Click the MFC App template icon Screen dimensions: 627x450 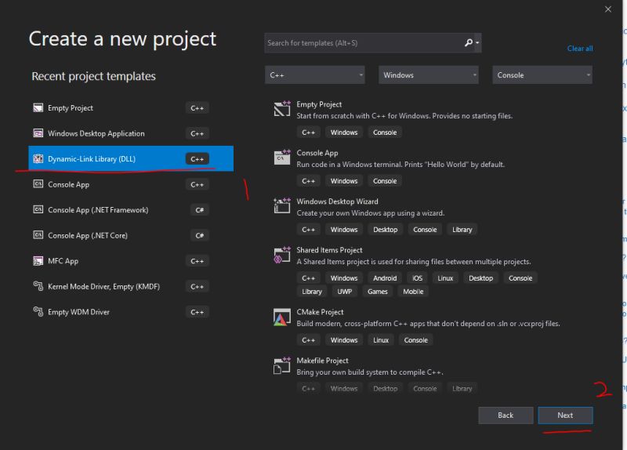[x=38, y=261]
